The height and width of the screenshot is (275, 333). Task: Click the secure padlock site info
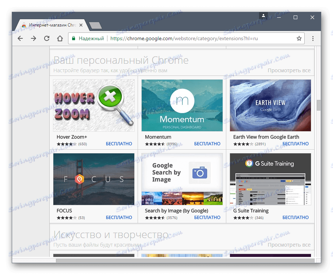click(74, 38)
